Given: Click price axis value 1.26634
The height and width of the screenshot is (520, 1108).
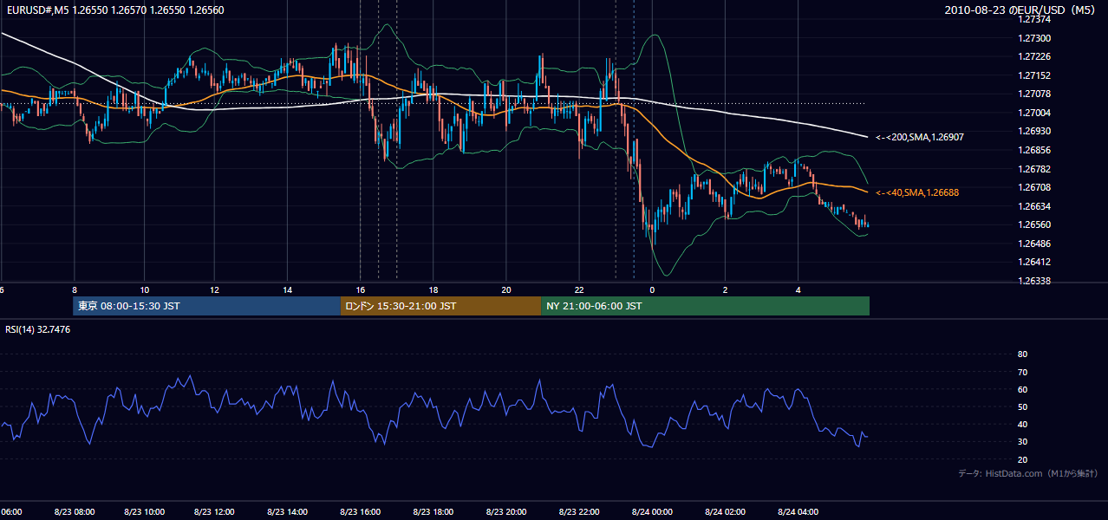Looking at the screenshot, I should pos(1035,206).
